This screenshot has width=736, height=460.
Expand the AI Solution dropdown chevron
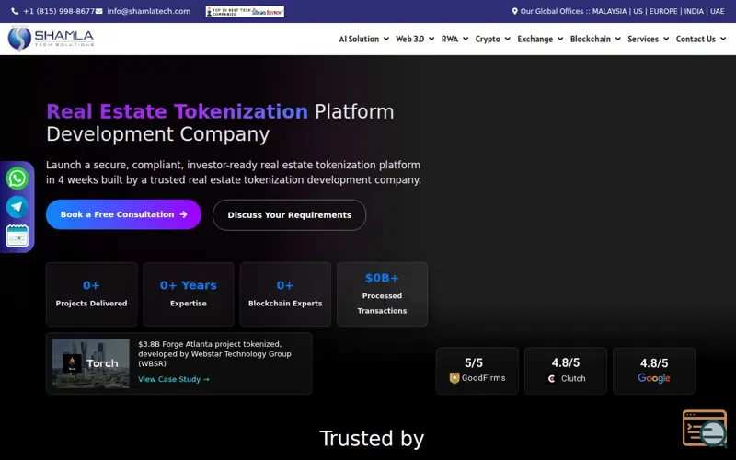point(385,39)
